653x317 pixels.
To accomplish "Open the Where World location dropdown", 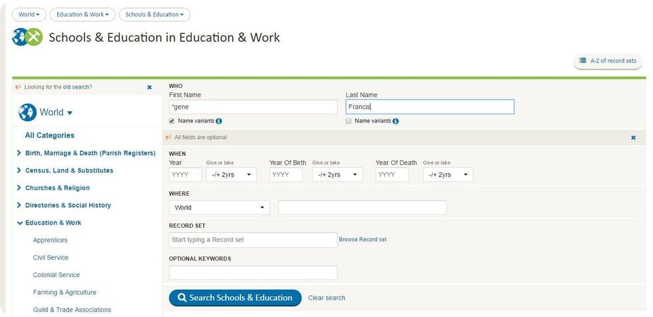I will coord(219,208).
